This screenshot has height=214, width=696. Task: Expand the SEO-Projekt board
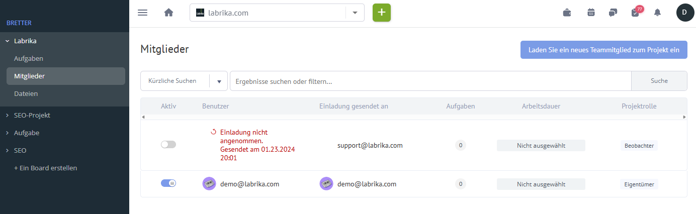click(32, 115)
